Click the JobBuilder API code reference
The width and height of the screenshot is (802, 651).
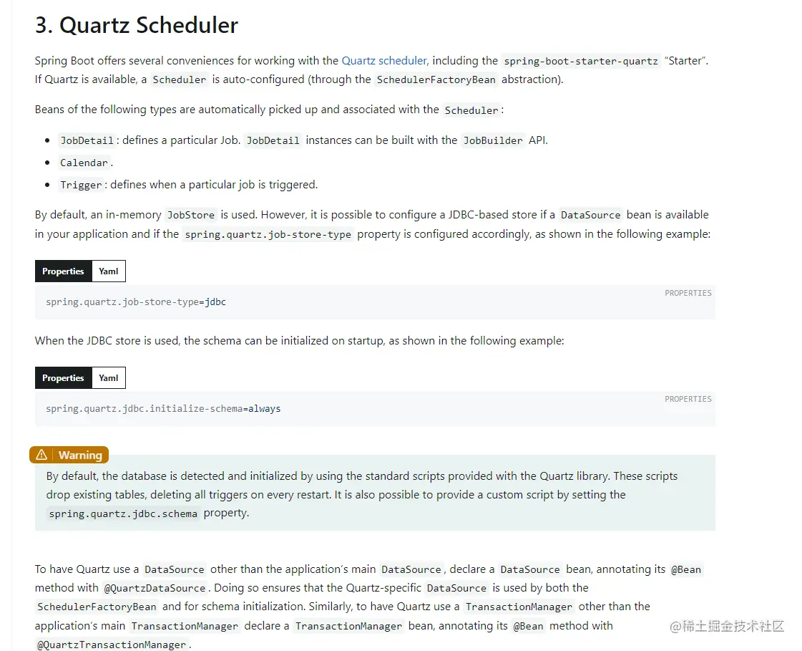pos(492,140)
